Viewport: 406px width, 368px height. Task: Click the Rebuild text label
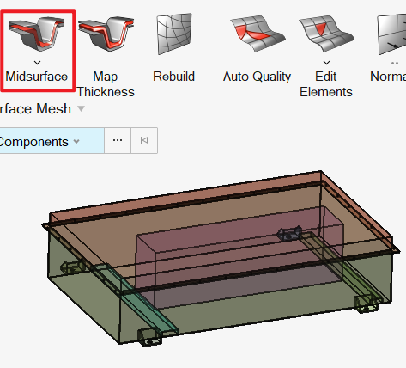[173, 77]
